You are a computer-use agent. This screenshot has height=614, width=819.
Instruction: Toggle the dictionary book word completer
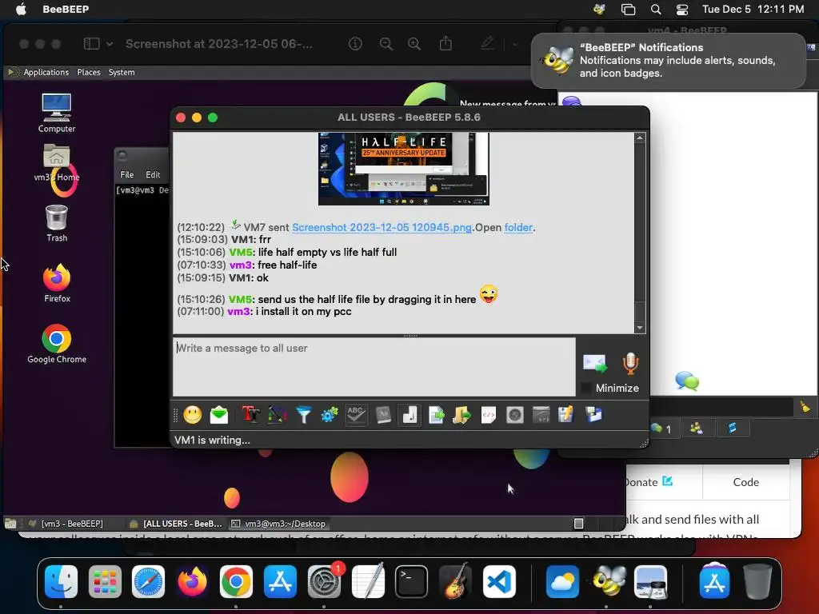click(x=383, y=415)
